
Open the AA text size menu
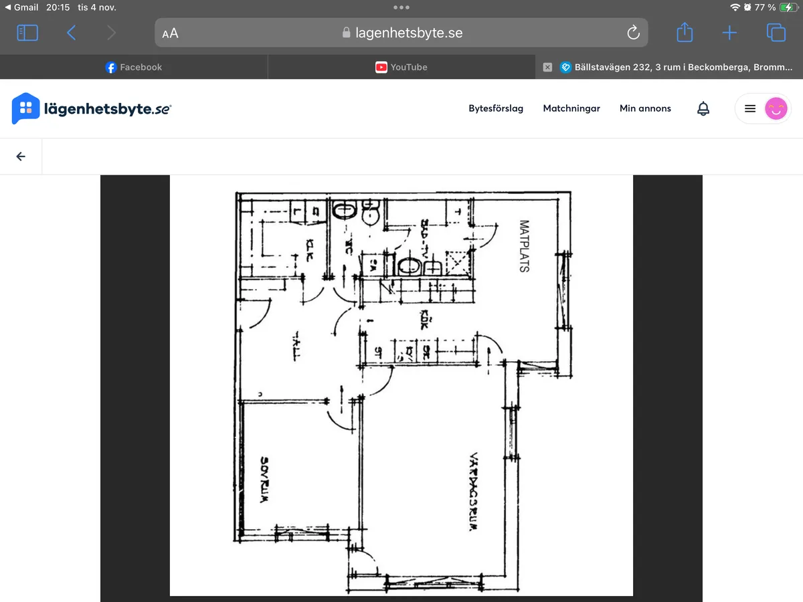click(170, 32)
